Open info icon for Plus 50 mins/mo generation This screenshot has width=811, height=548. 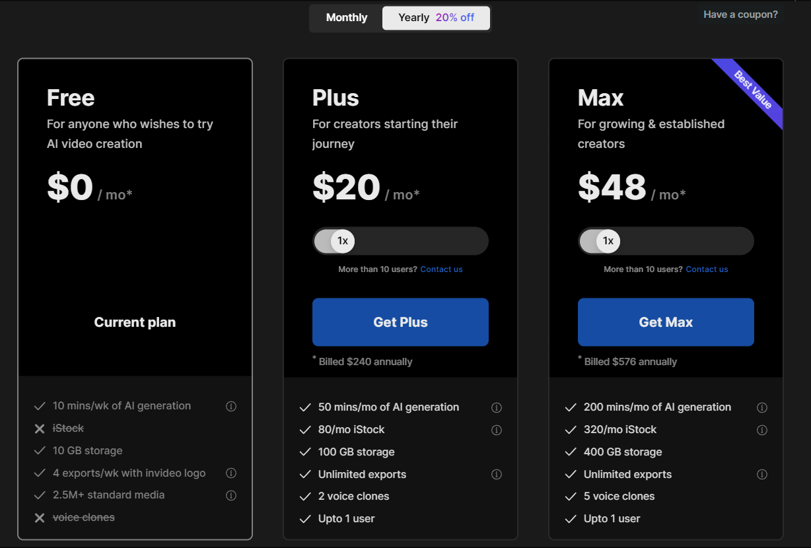[x=497, y=408]
